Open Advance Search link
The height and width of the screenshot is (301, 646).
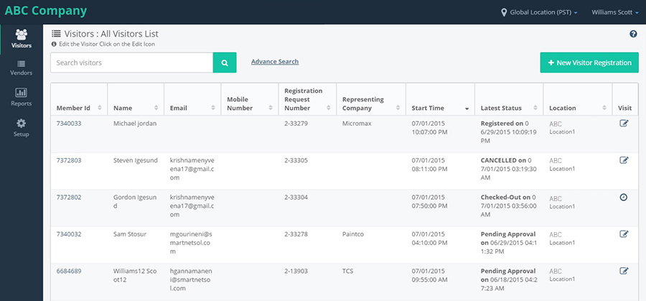(x=275, y=62)
